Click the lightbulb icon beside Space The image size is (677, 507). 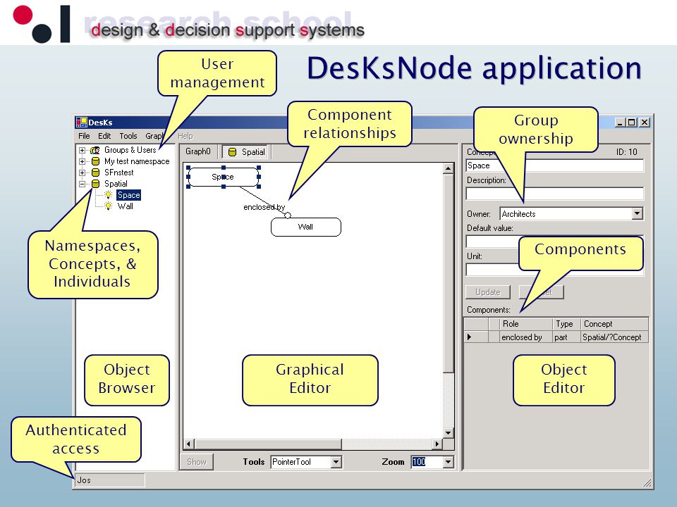tap(109, 195)
